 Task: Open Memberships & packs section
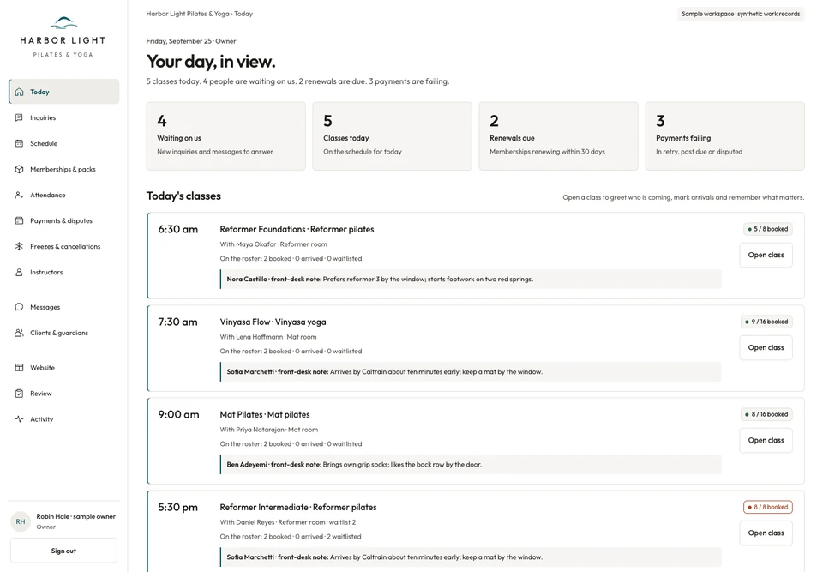64,169
